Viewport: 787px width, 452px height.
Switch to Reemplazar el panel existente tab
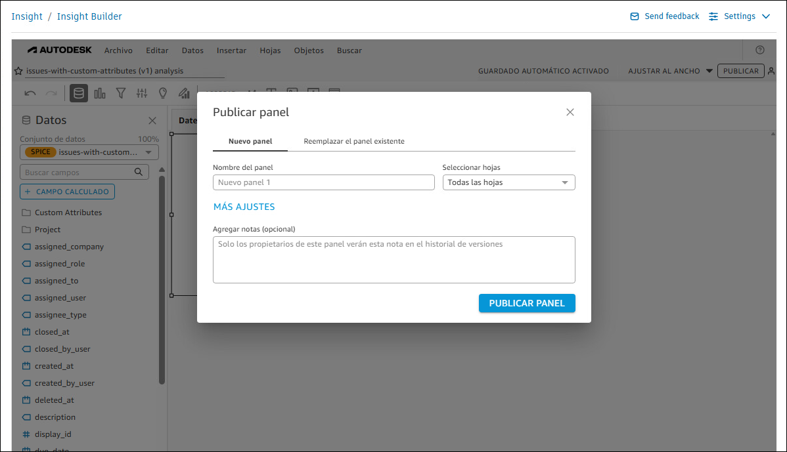tap(354, 140)
